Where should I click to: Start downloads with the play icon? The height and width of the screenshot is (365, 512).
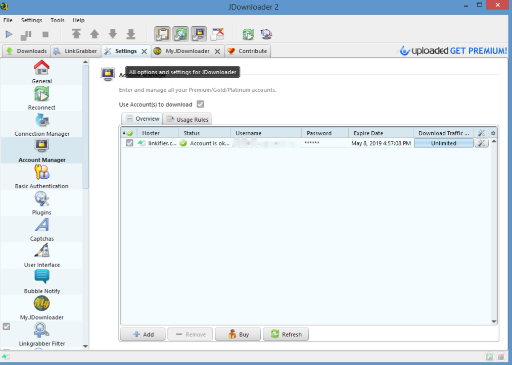coord(9,34)
